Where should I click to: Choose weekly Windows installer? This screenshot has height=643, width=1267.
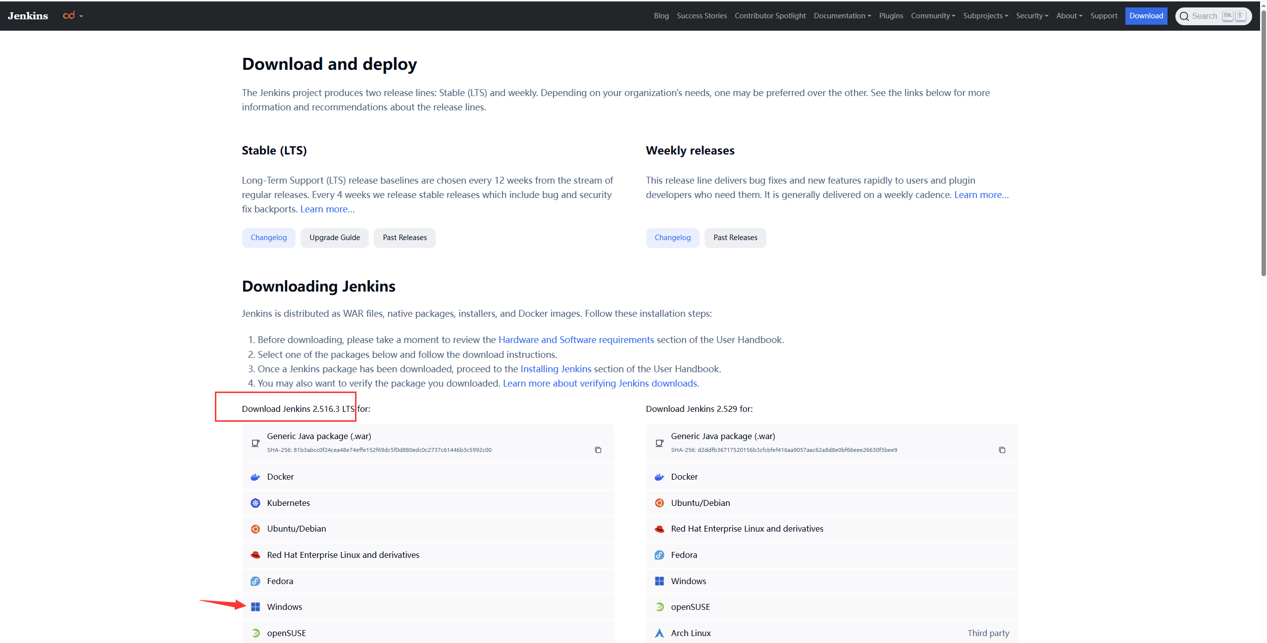coord(832,581)
